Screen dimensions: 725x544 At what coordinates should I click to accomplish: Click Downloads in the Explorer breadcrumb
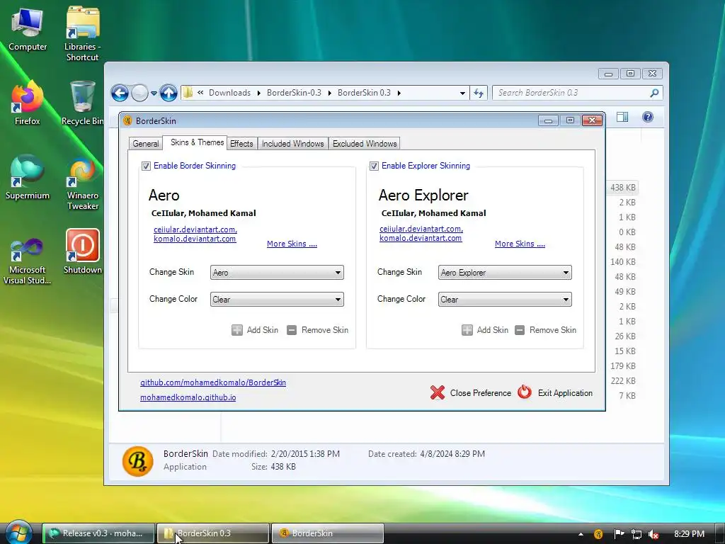coord(230,93)
